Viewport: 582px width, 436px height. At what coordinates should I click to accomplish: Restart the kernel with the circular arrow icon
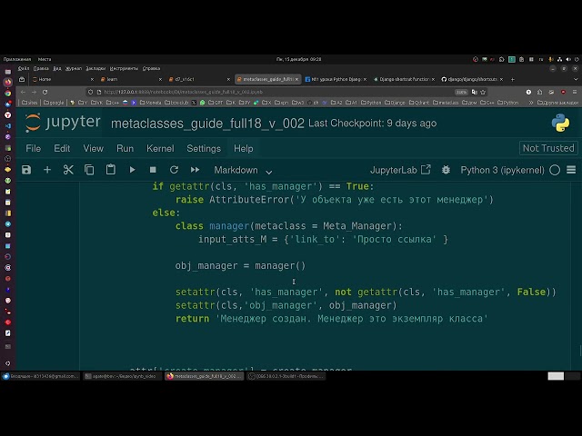pos(174,170)
